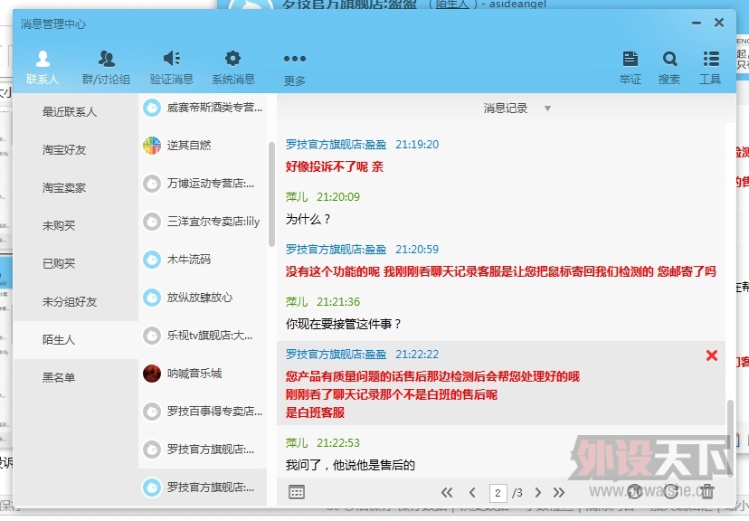Open 验证消息 tab
749x521 pixels.
click(172, 67)
